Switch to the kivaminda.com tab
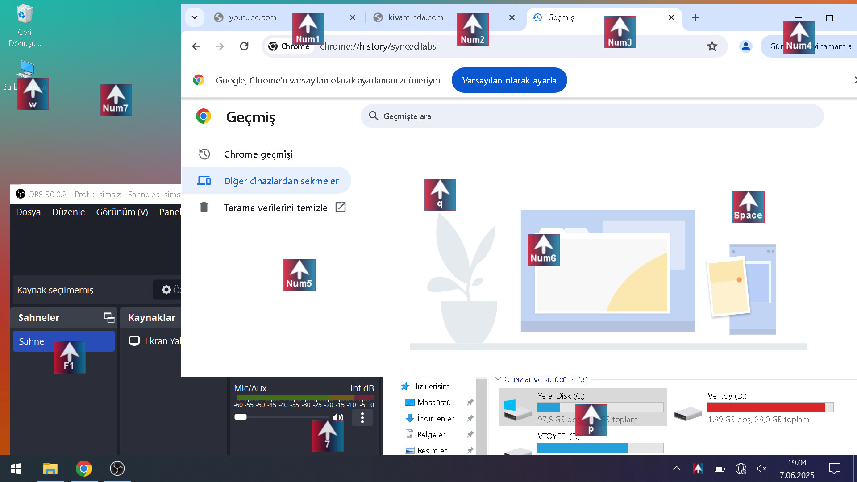Viewport: 857px width, 482px height. (415, 17)
